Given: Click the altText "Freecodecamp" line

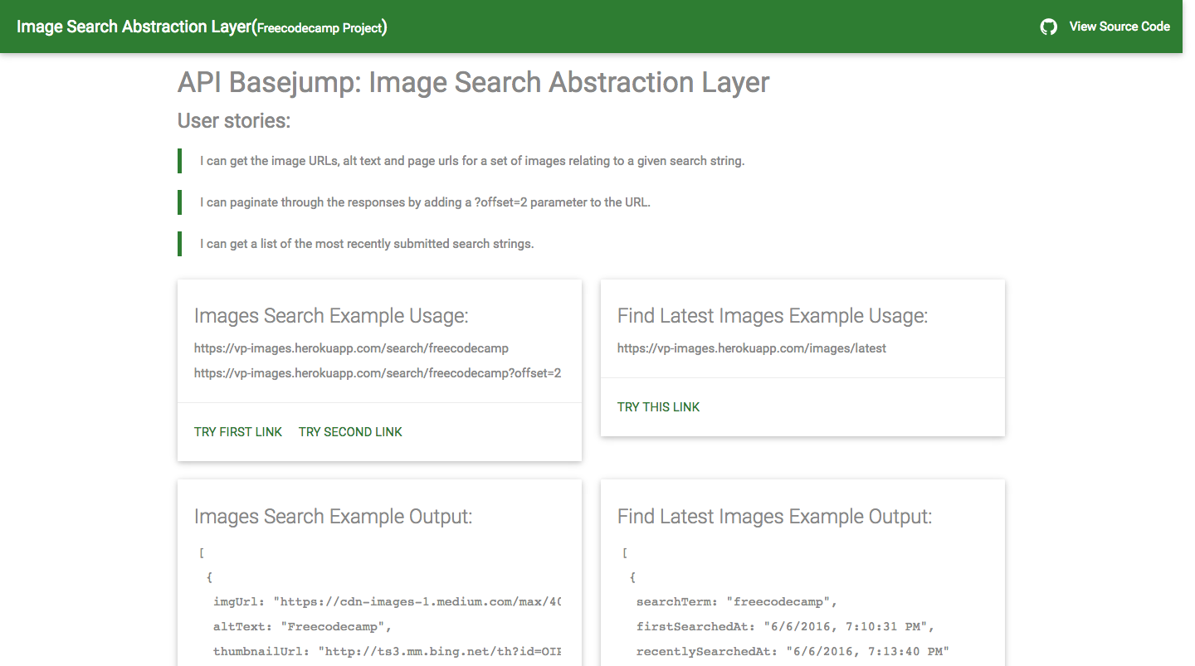Looking at the screenshot, I should pyautogui.click(x=302, y=627).
